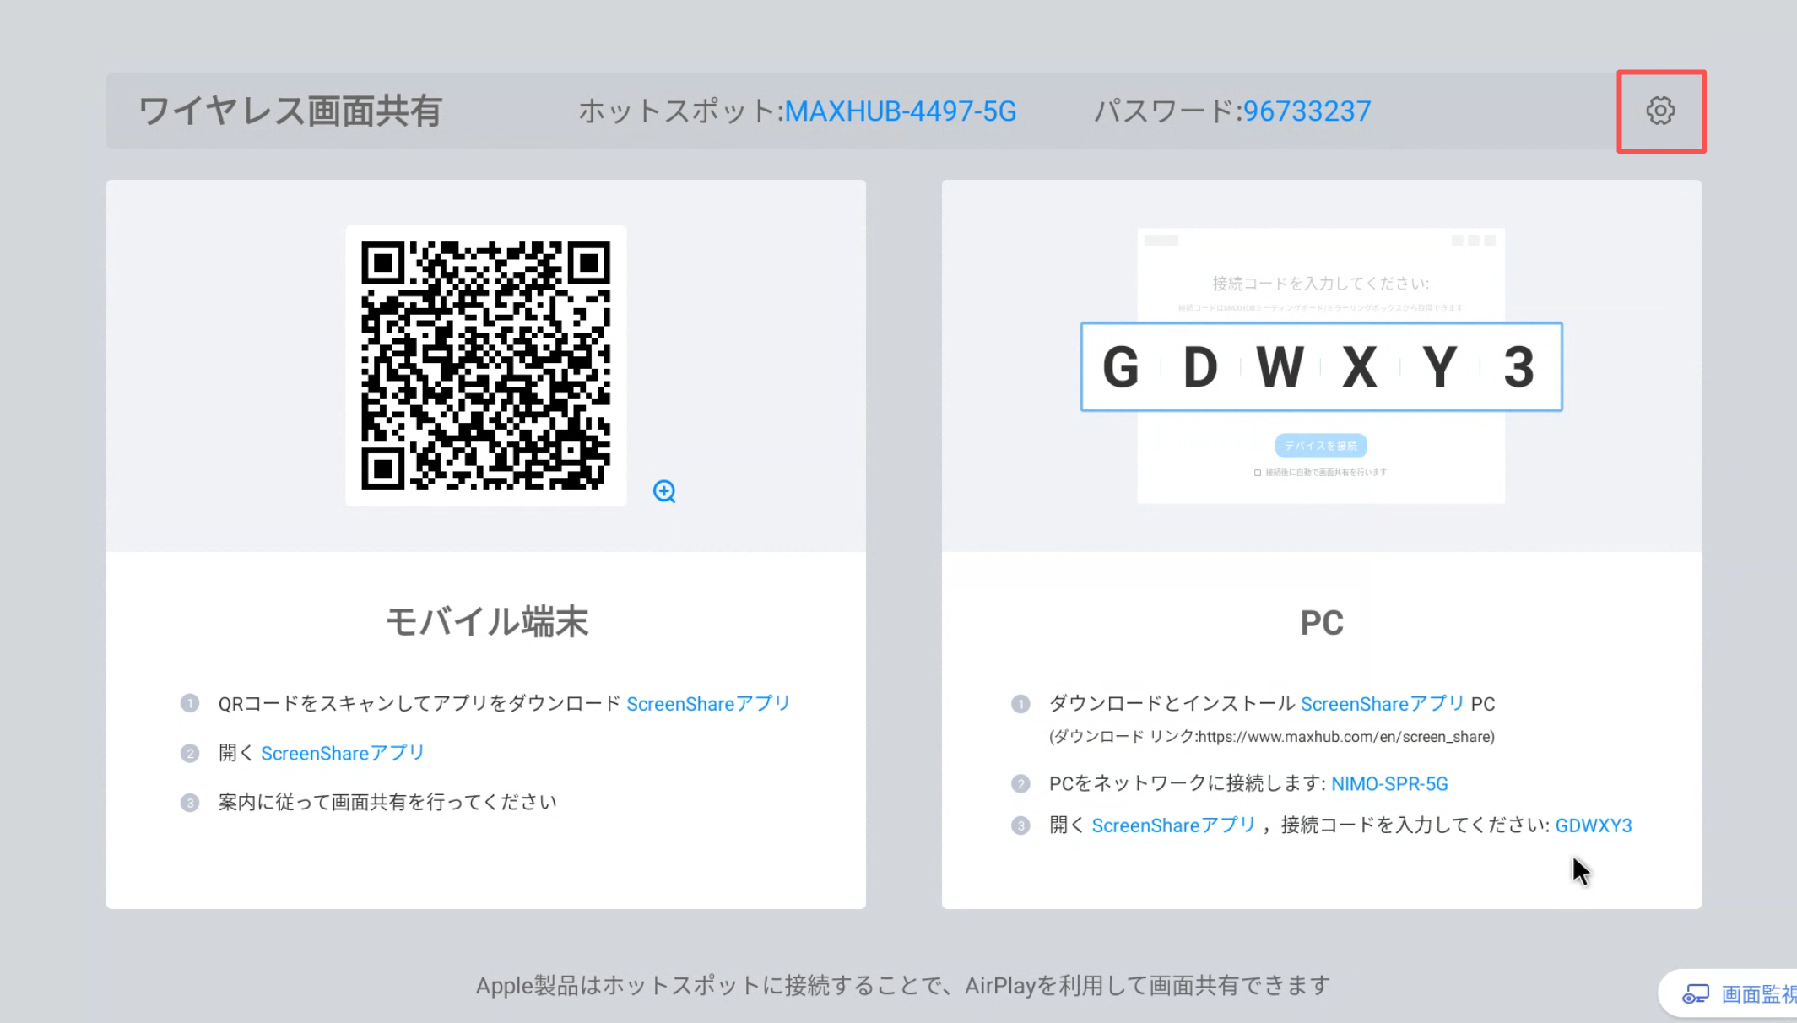
Task: Click the step 3 number bullet under PC
Action: 1020,825
